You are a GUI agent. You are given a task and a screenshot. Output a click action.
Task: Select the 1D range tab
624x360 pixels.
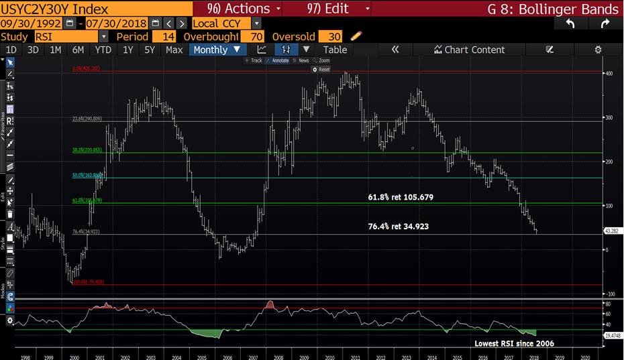point(11,50)
